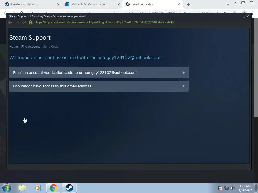
Task: Click arrow on the no longer have access option
Action: click(183, 86)
